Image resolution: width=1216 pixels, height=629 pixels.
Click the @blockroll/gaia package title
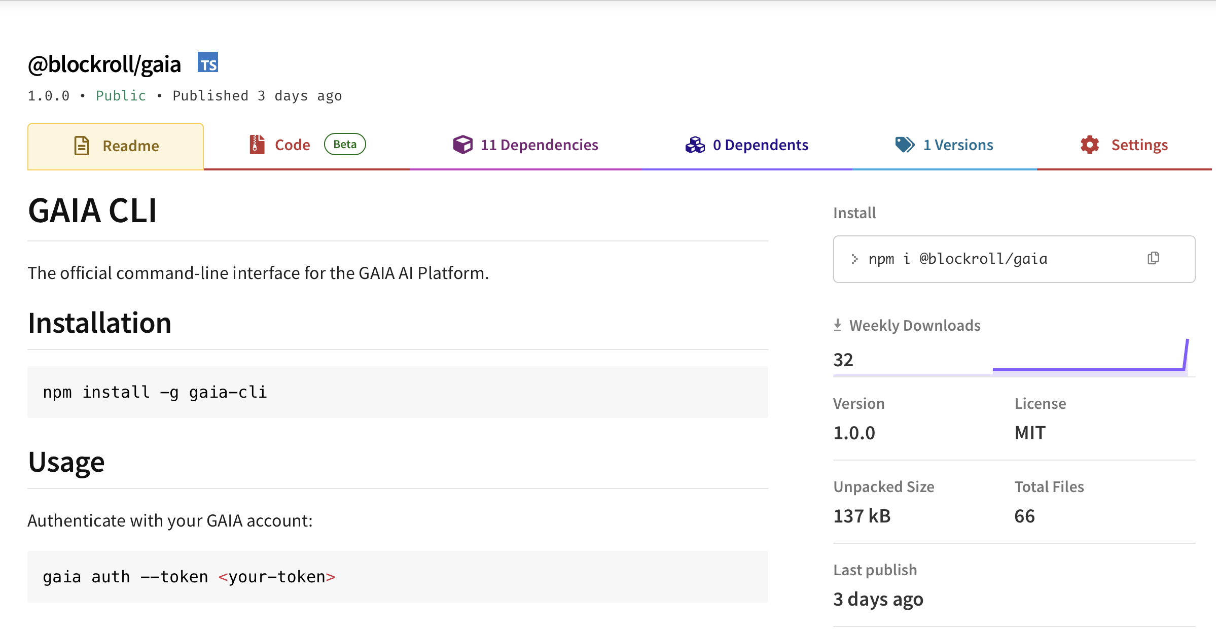(x=104, y=64)
